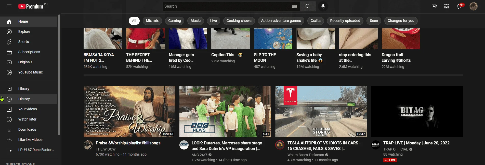Start voice search with microphone icon

[x=323, y=6]
